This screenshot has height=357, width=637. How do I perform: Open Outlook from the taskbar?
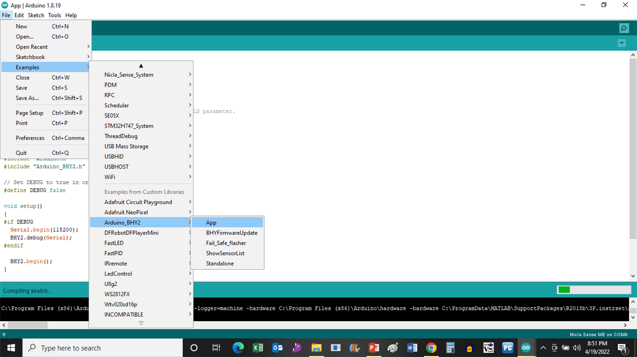277,348
